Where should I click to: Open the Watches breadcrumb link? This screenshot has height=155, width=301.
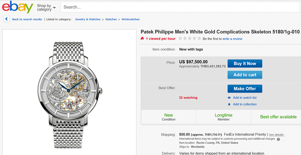tap(111, 19)
